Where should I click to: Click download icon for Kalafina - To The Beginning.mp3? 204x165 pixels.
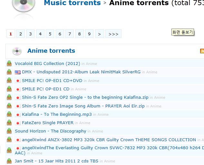pyautogui.click(x=9, y=114)
